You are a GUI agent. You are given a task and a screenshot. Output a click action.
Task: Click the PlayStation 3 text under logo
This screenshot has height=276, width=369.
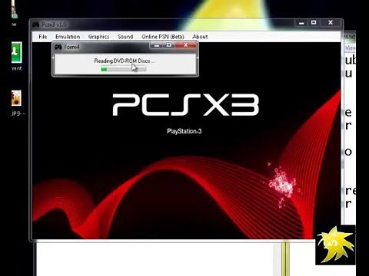tap(184, 131)
